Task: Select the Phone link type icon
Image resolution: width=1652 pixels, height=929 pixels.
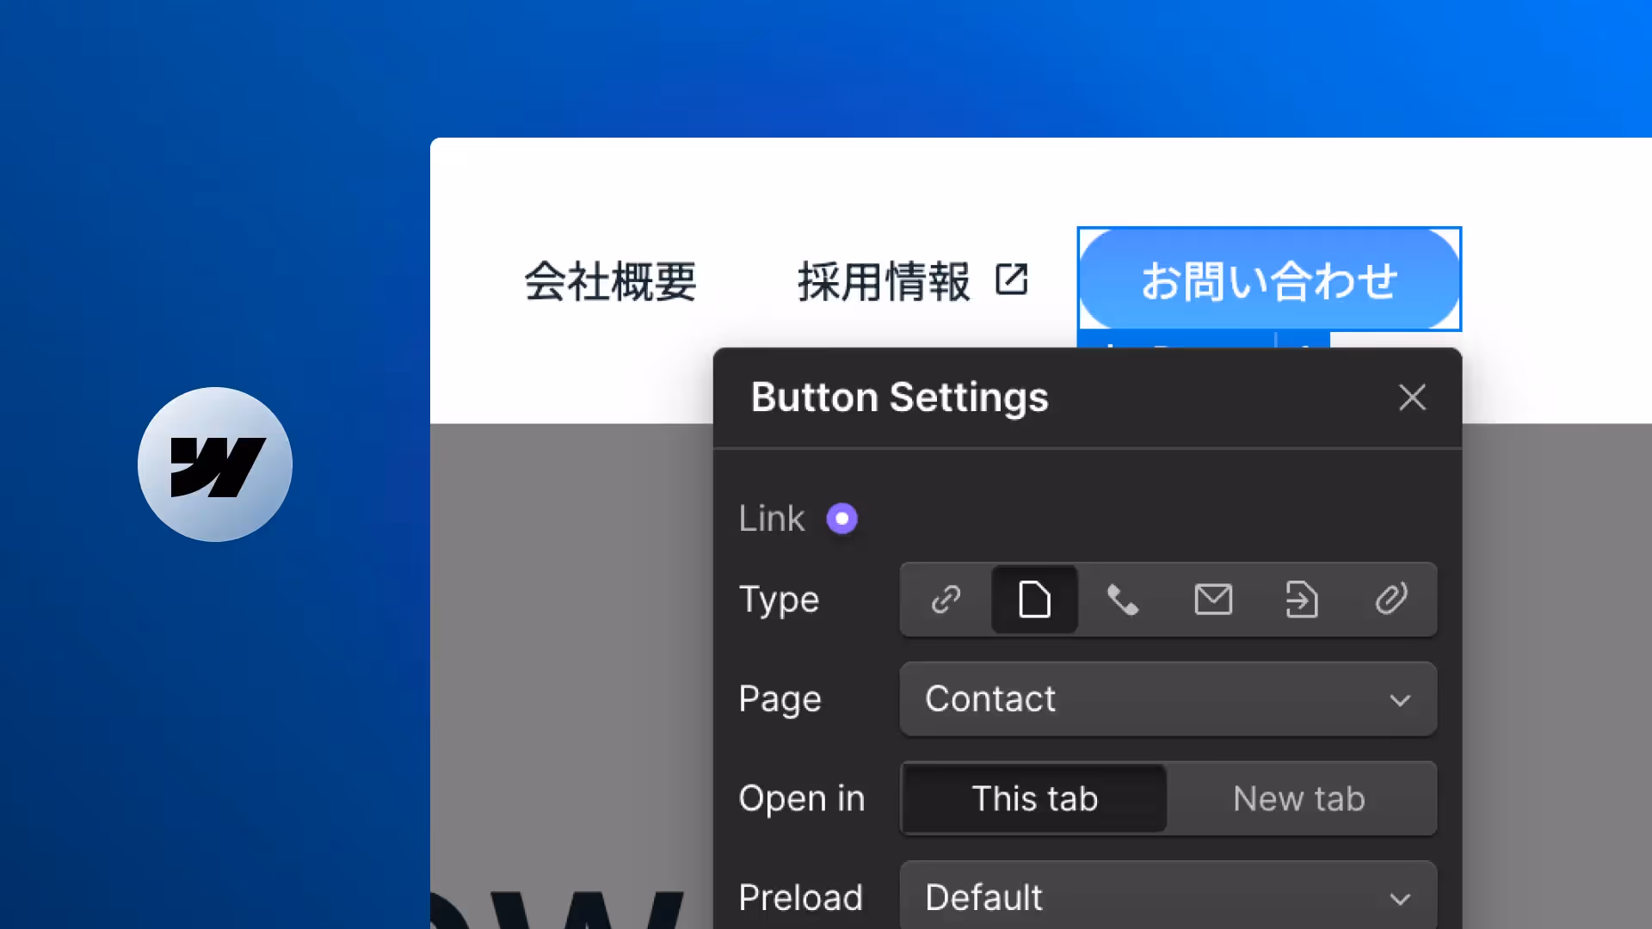Action: [x=1123, y=600]
